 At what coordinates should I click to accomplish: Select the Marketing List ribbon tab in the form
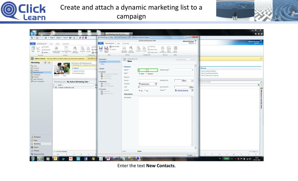pos(110,43)
